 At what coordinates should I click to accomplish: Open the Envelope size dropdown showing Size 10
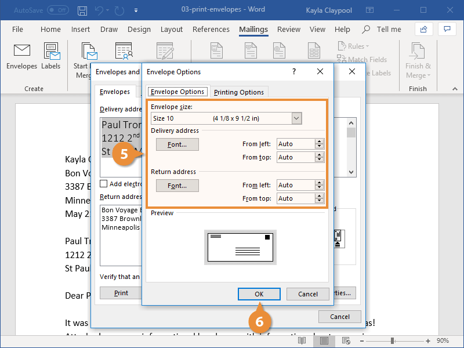coord(296,118)
